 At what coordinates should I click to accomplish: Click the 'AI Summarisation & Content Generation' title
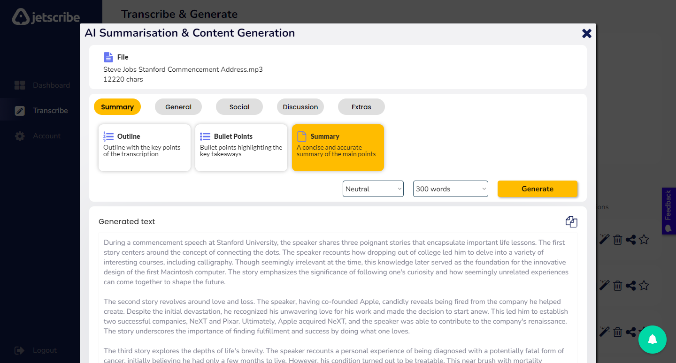coord(190,33)
